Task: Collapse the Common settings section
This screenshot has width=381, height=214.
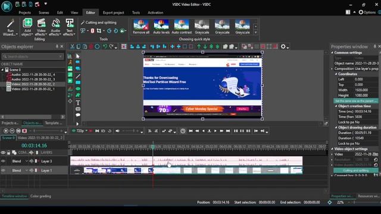Action: coord(332,53)
